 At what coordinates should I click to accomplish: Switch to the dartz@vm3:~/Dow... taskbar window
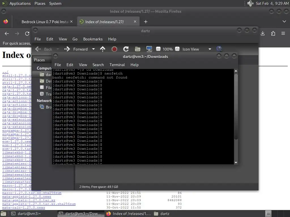point(80,214)
